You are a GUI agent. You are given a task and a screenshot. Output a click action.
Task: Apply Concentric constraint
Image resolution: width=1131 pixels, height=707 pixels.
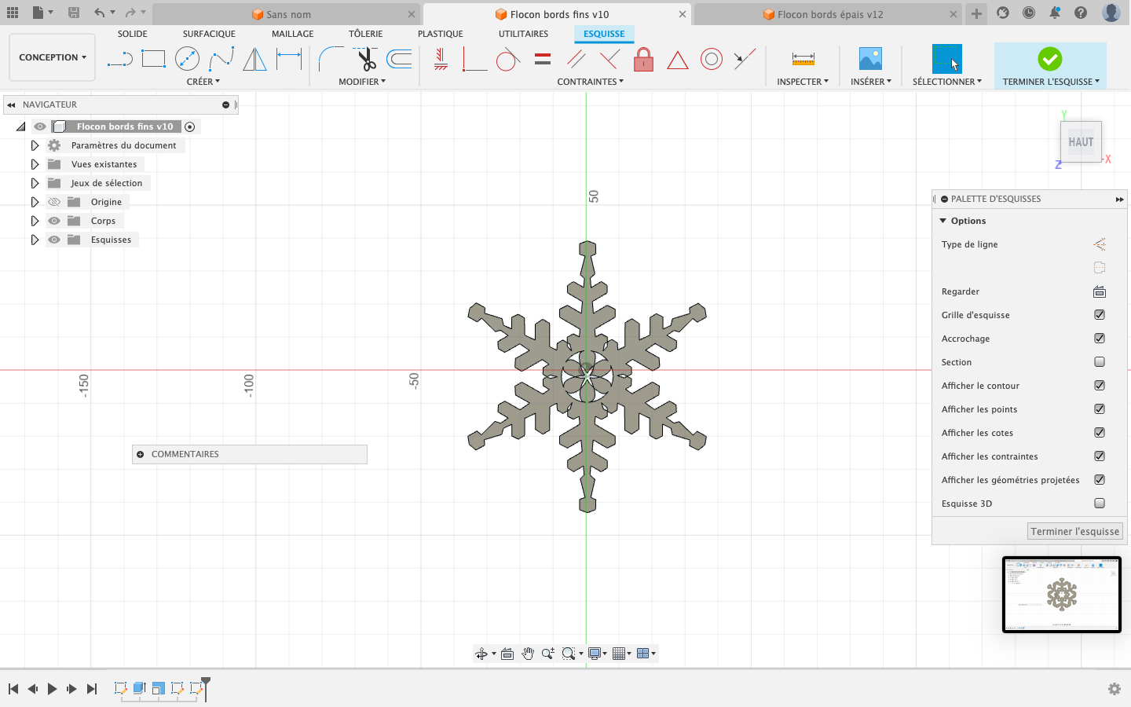(711, 59)
